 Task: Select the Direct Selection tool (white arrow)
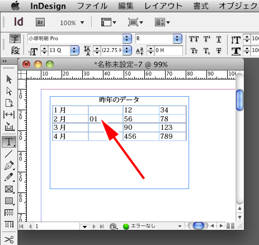tap(9, 91)
